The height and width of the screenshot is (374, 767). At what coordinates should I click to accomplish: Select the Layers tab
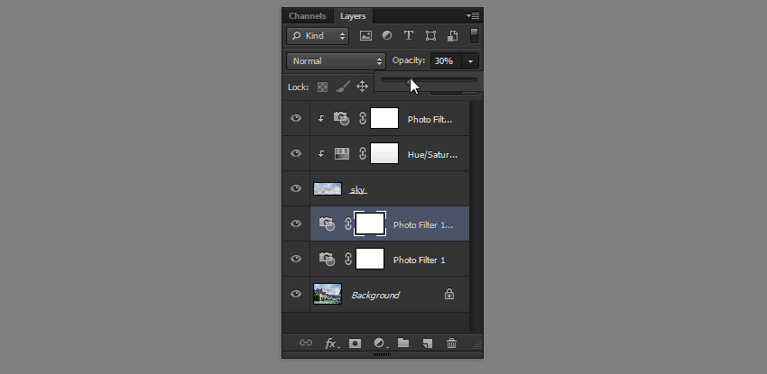point(353,15)
